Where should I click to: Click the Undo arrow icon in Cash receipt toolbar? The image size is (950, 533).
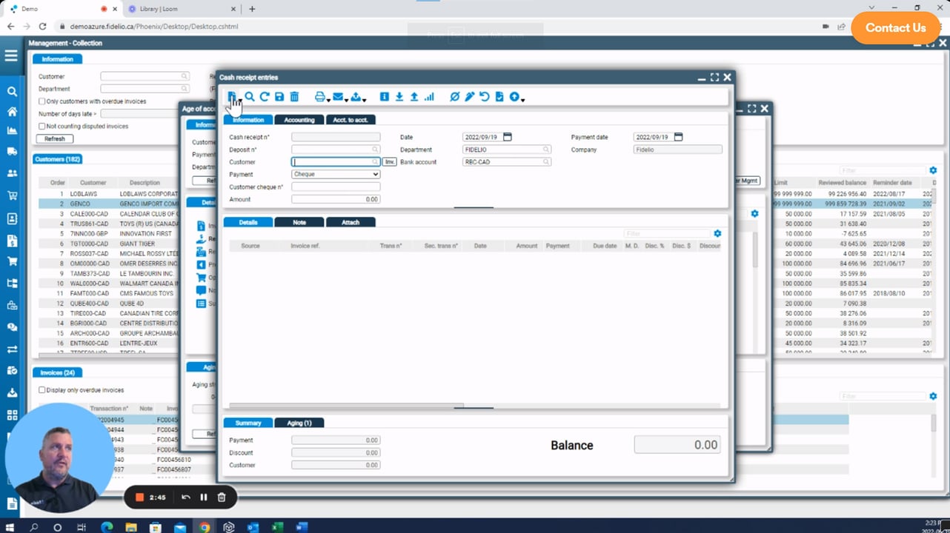pyautogui.click(x=485, y=97)
